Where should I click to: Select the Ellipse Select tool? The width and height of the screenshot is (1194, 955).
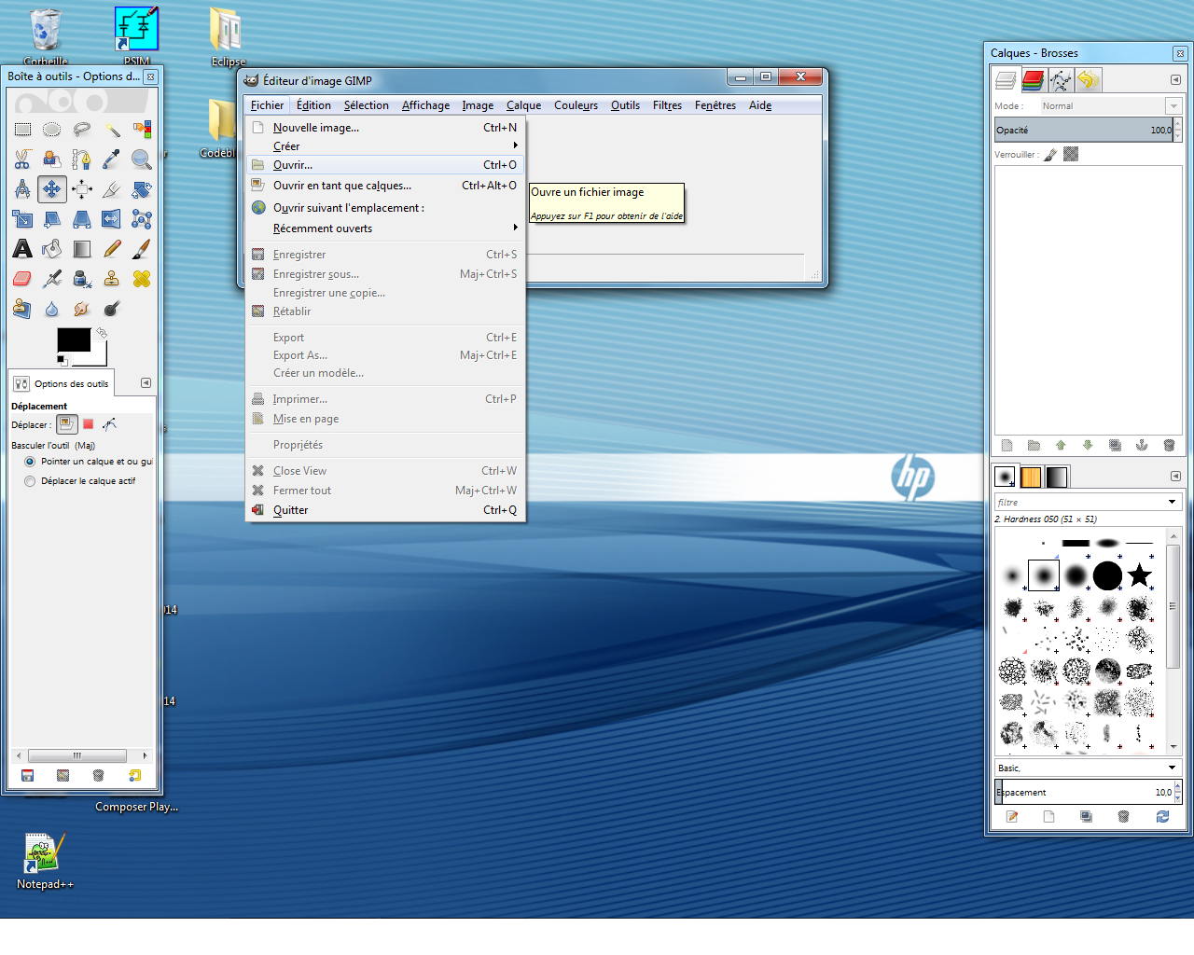[52, 130]
